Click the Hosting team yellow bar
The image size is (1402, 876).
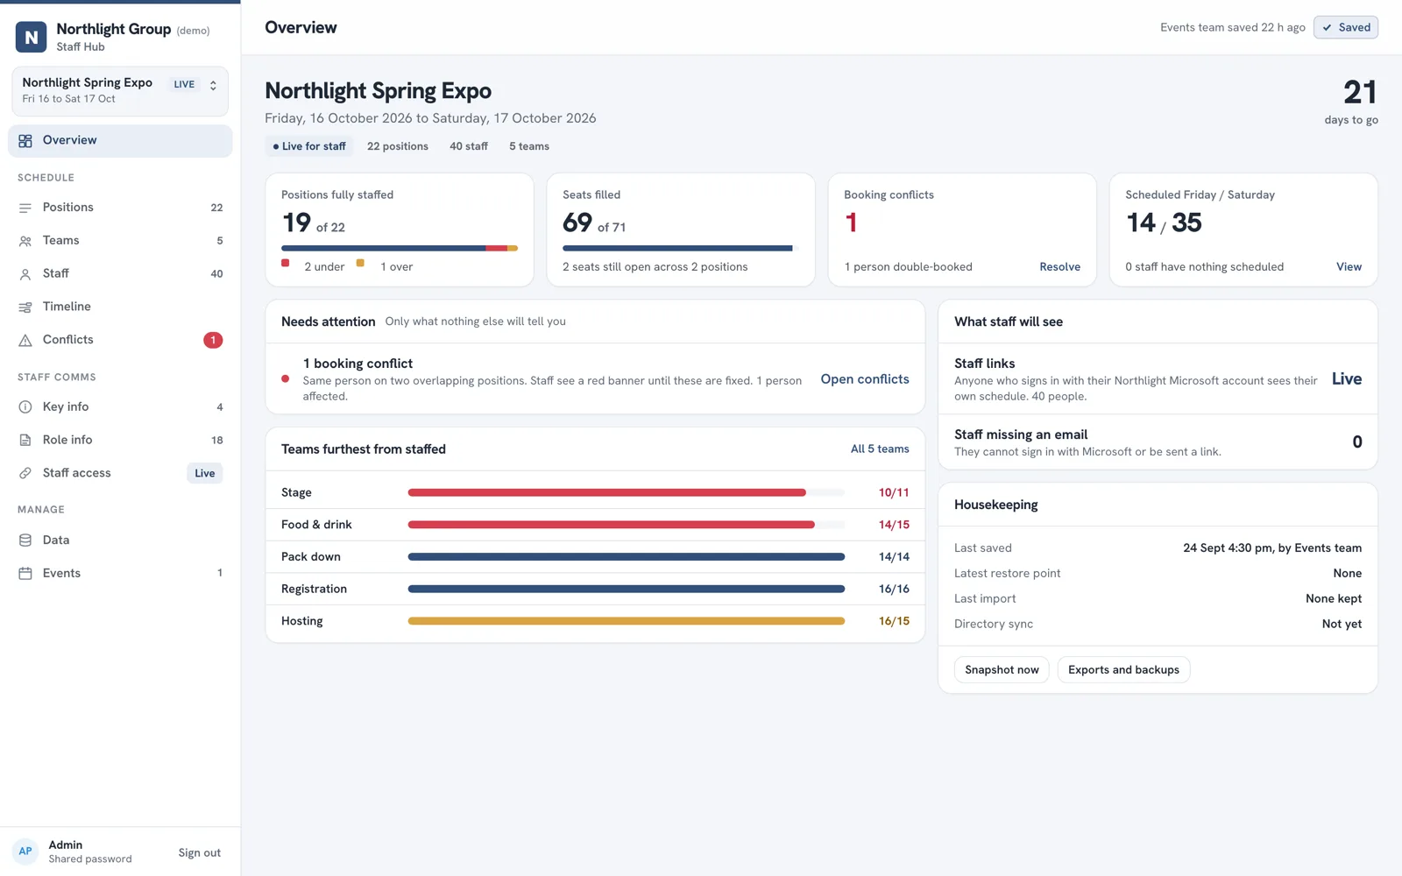tap(627, 621)
